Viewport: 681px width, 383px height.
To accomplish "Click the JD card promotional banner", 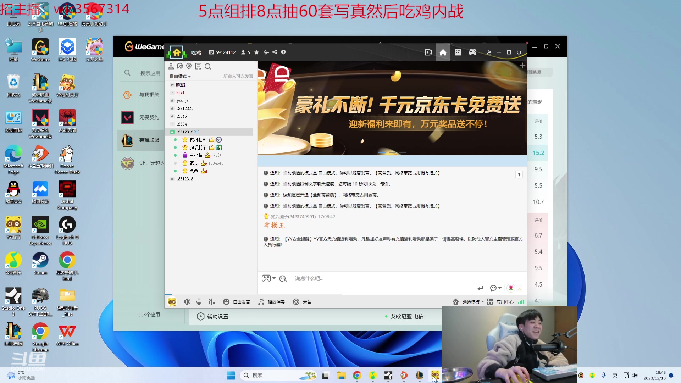I will tap(392, 108).
